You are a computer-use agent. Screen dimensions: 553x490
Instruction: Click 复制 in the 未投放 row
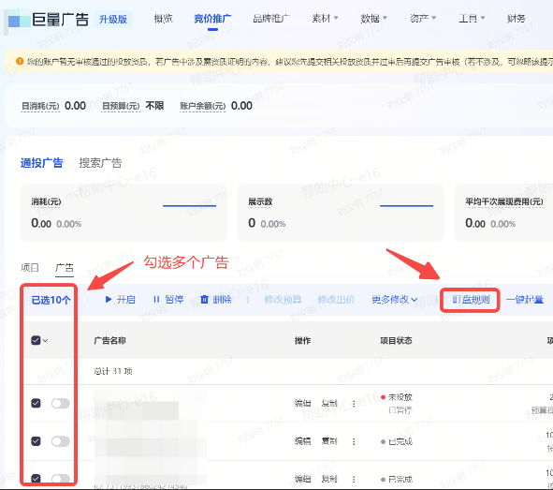[329, 404]
